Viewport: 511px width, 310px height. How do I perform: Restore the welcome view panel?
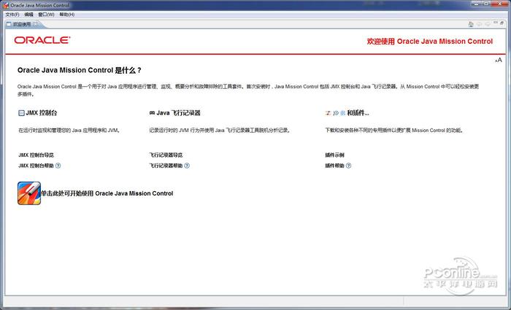pyautogui.click(x=502, y=23)
